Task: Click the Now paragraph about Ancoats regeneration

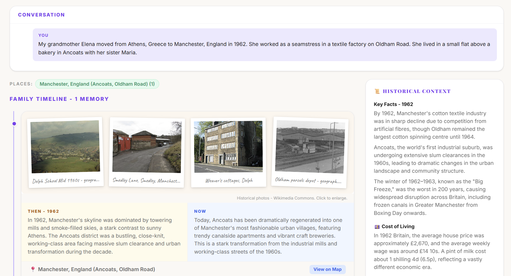Action: pyautogui.click(x=268, y=236)
